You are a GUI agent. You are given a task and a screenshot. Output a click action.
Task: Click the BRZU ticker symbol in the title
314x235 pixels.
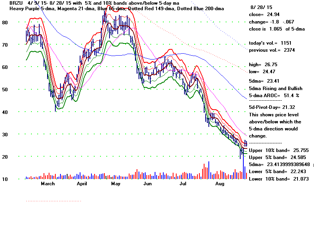[9, 3]
